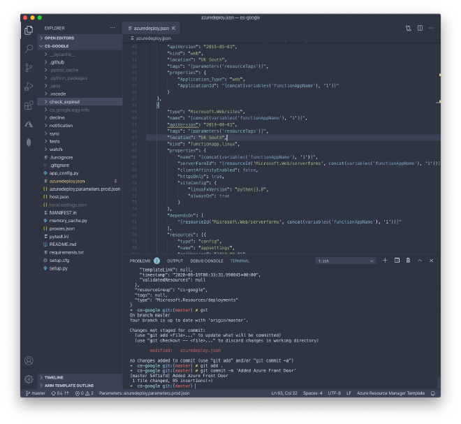This screenshot has width=461, height=424.
Task: Open the Run and Debug view
Action: [29, 87]
